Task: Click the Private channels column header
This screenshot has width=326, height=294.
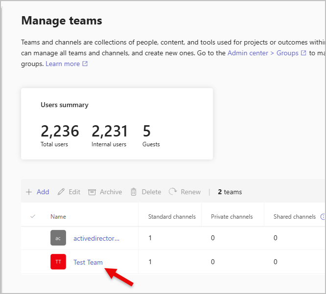Action: tap(232, 217)
